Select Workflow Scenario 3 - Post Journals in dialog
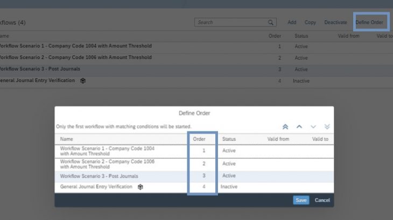Image resolution: width=393 pixels, height=220 pixels. point(194,177)
